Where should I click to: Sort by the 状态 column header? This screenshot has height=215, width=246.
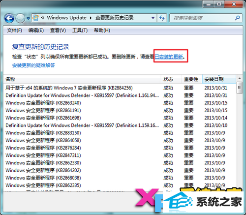tap(171, 79)
